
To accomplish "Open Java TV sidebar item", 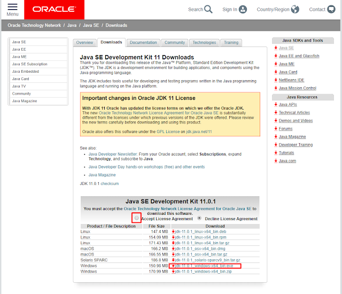I will [x=38, y=86].
